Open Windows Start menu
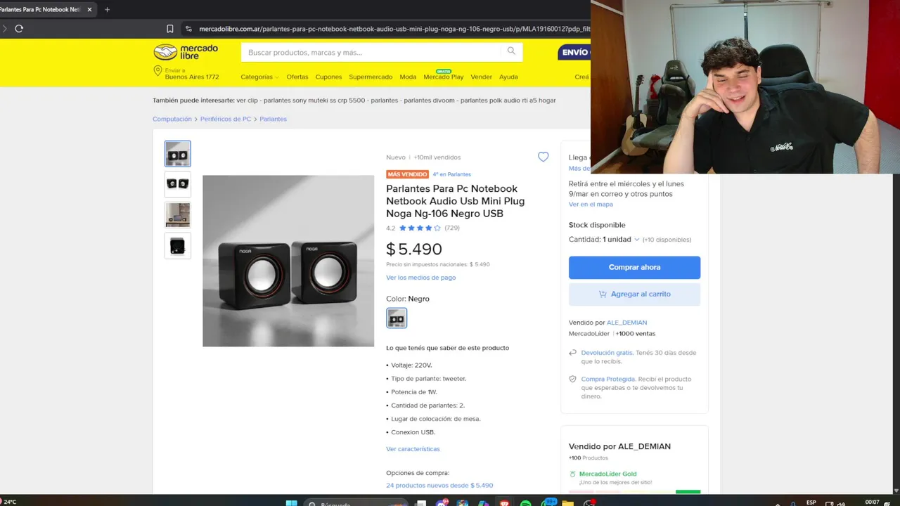Screen dimensions: 900x506 coord(291,502)
